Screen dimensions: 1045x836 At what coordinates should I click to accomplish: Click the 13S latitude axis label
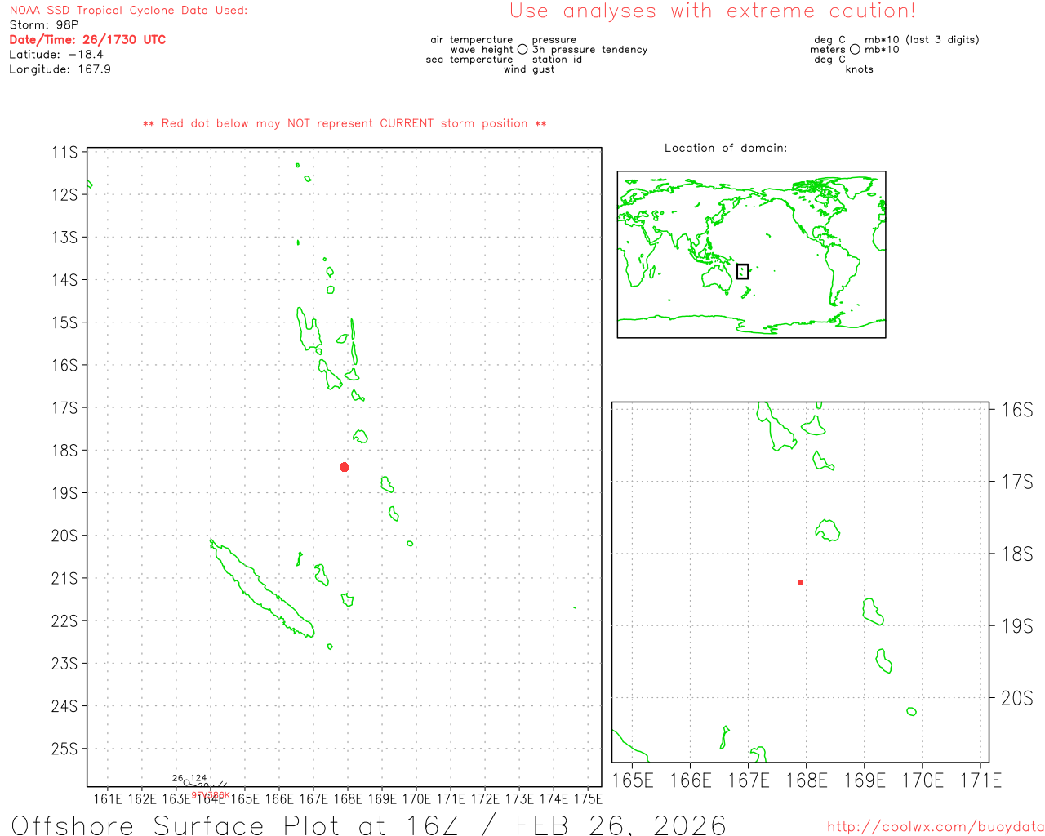pyautogui.click(x=64, y=238)
